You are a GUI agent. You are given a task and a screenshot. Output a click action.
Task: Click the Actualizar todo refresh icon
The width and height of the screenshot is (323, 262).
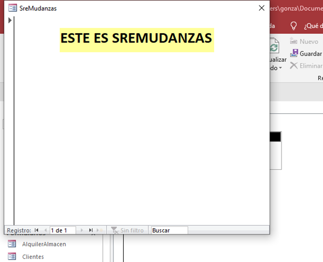275,47
